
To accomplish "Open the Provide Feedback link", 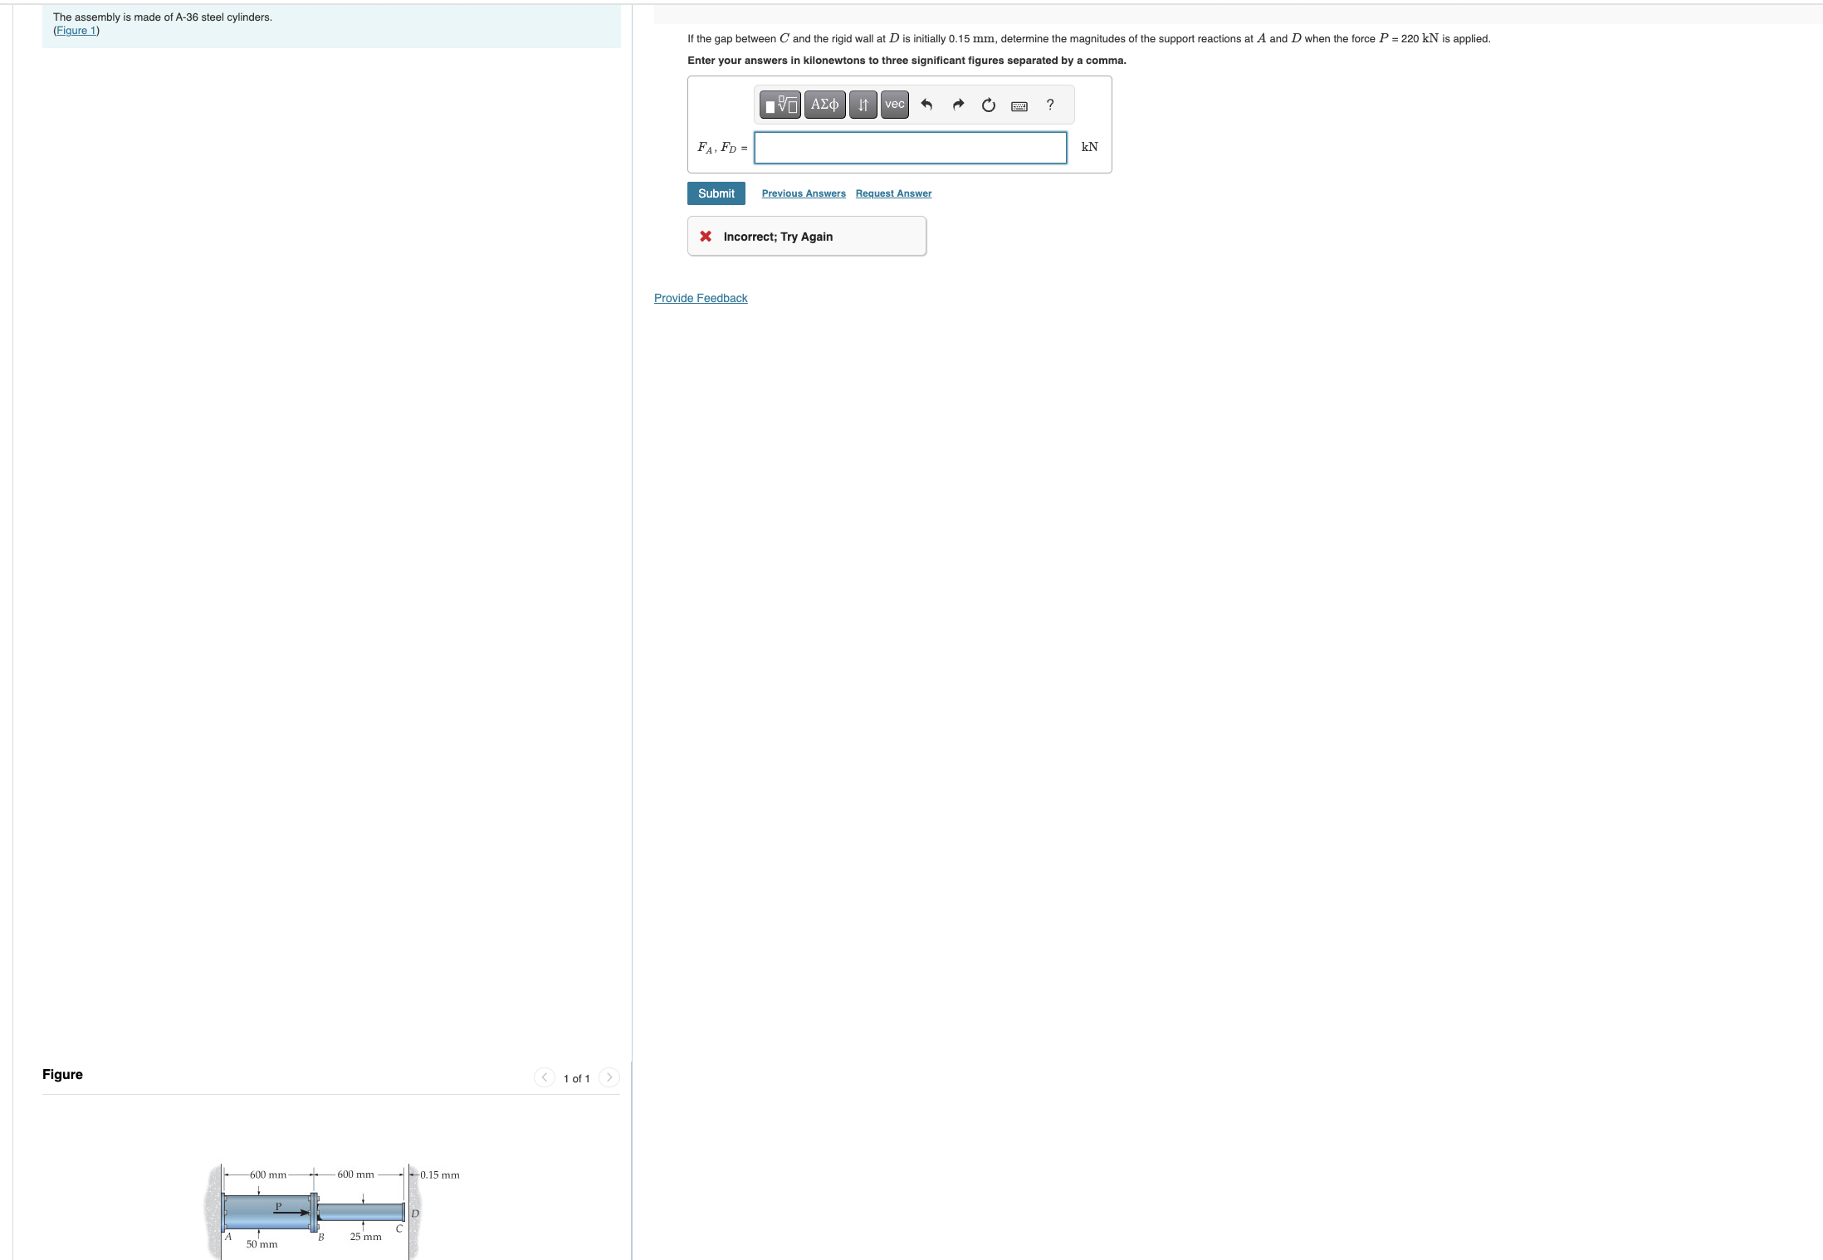I will [x=701, y=298].
